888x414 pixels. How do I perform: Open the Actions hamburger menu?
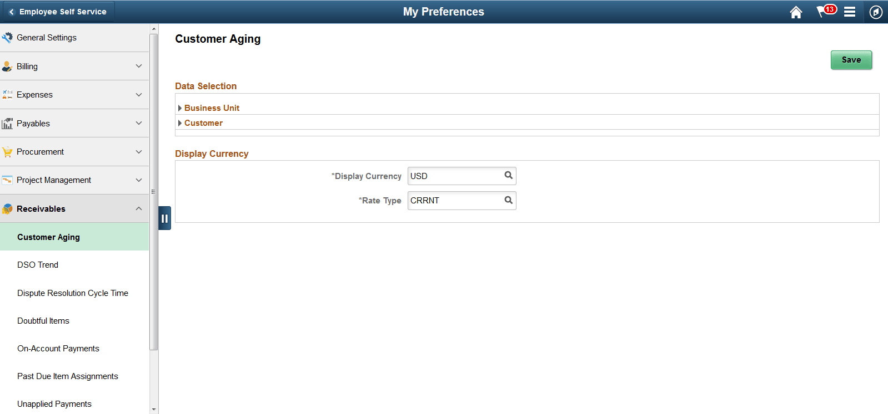pyautogui.click(x=850, y=12)
